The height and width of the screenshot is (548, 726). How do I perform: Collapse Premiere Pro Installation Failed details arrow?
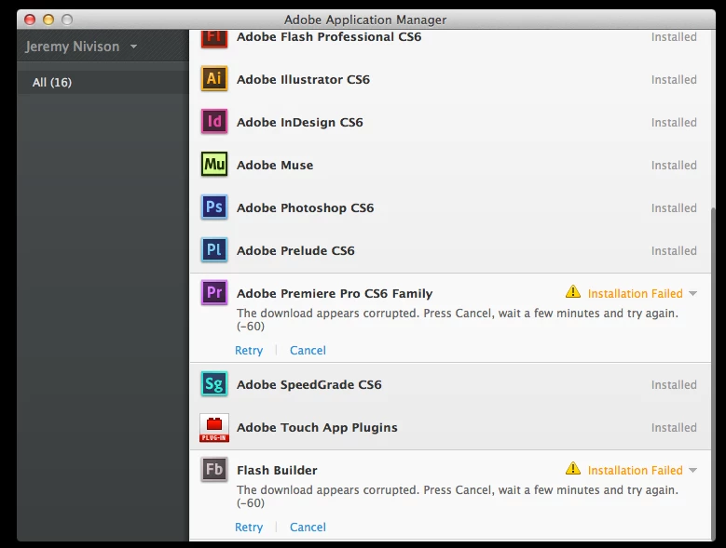tap(692, 293)
